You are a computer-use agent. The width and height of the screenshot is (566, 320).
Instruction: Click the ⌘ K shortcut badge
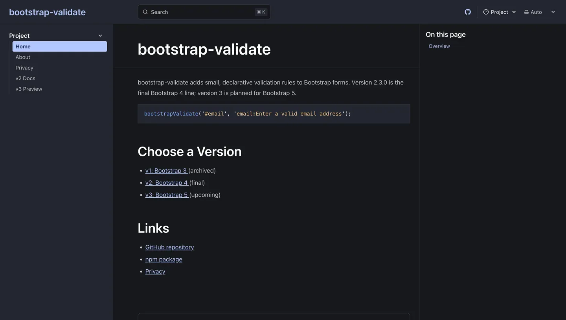point(261,12)
